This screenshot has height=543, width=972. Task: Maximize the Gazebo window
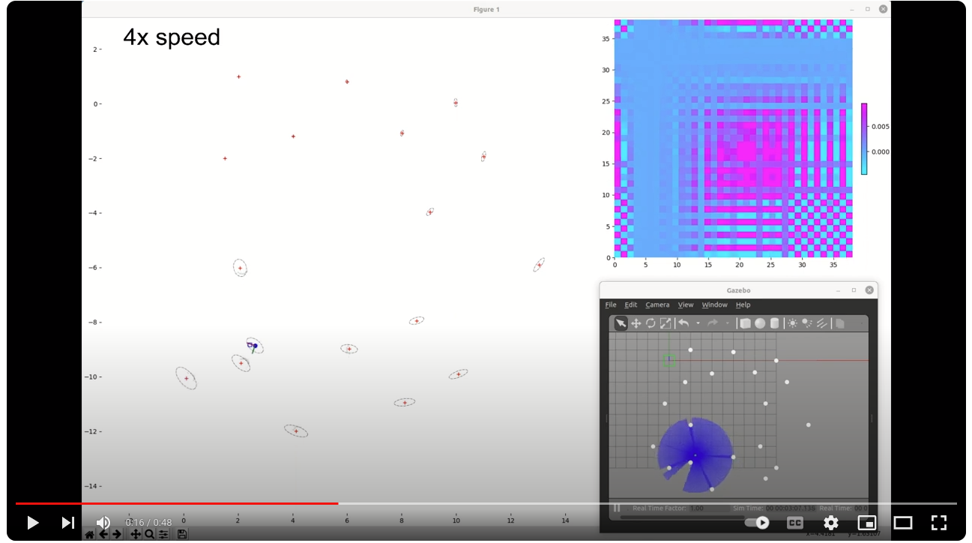(854, 290)
